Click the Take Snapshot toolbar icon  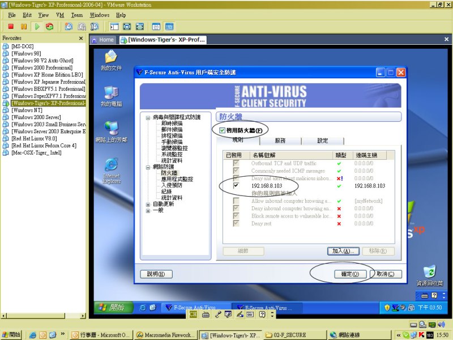[x=69, y=26]
